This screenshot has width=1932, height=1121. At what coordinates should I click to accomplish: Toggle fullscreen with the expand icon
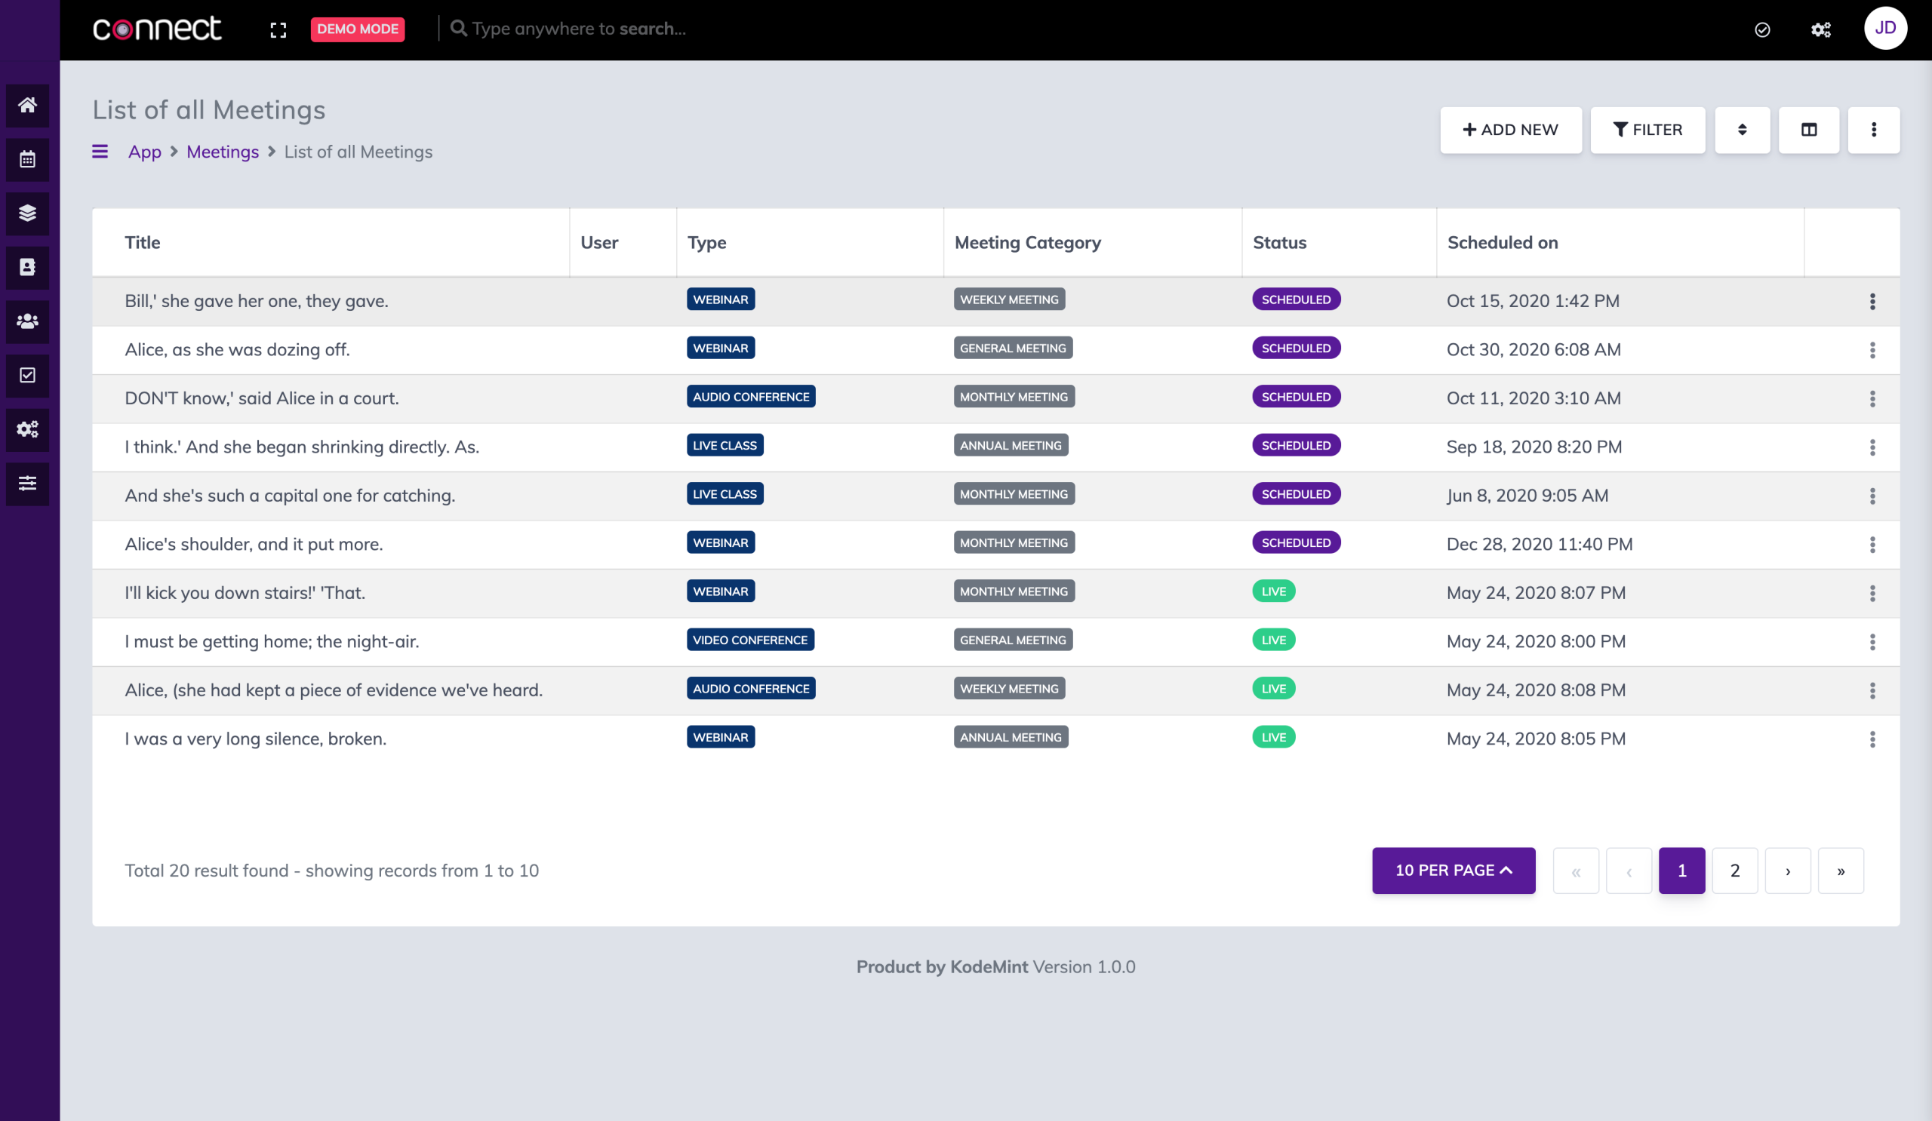pos(278,30)
